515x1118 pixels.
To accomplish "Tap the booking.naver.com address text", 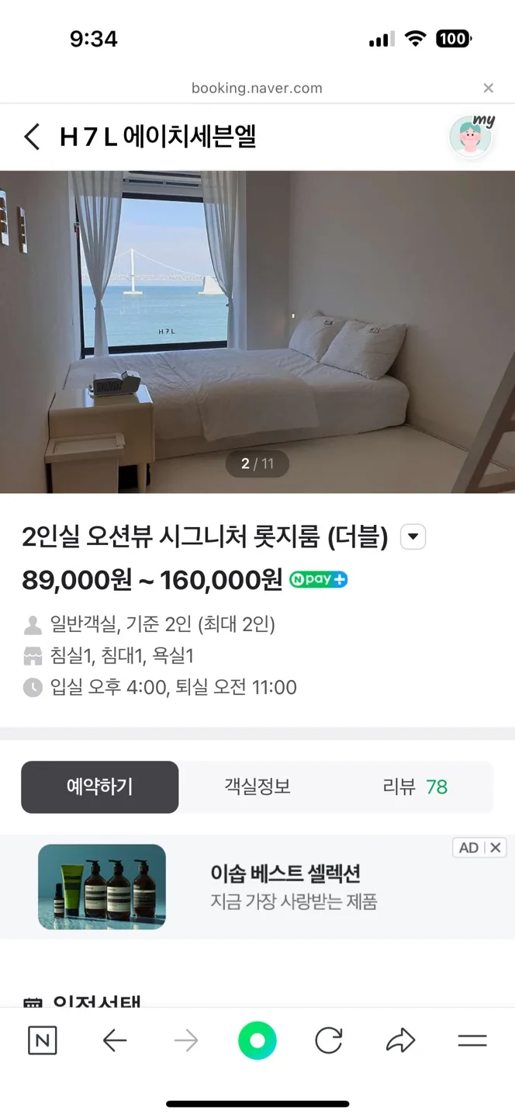I will pyautogui.click(x=257, y=89).
